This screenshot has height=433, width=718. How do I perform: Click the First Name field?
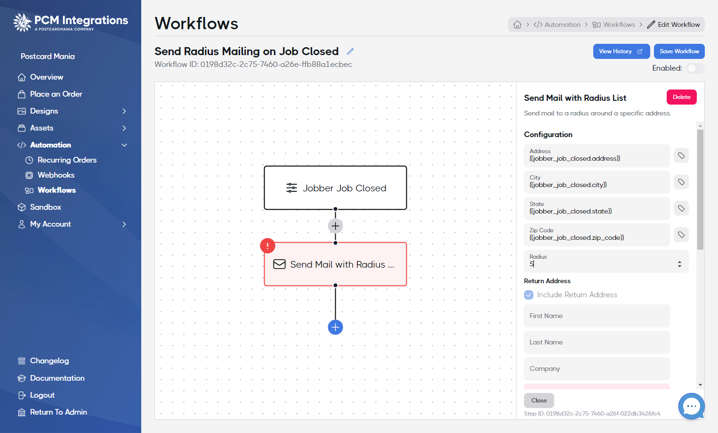pyautogui.click(x=597, y=316)
